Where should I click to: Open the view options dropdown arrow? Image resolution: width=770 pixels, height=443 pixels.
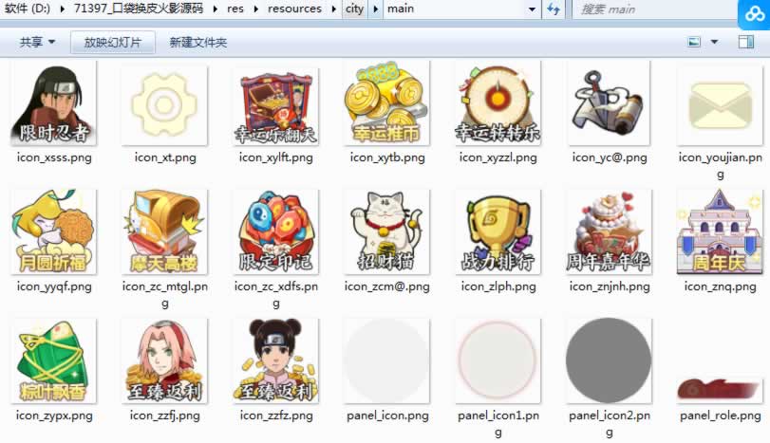[x=715, y=43]
